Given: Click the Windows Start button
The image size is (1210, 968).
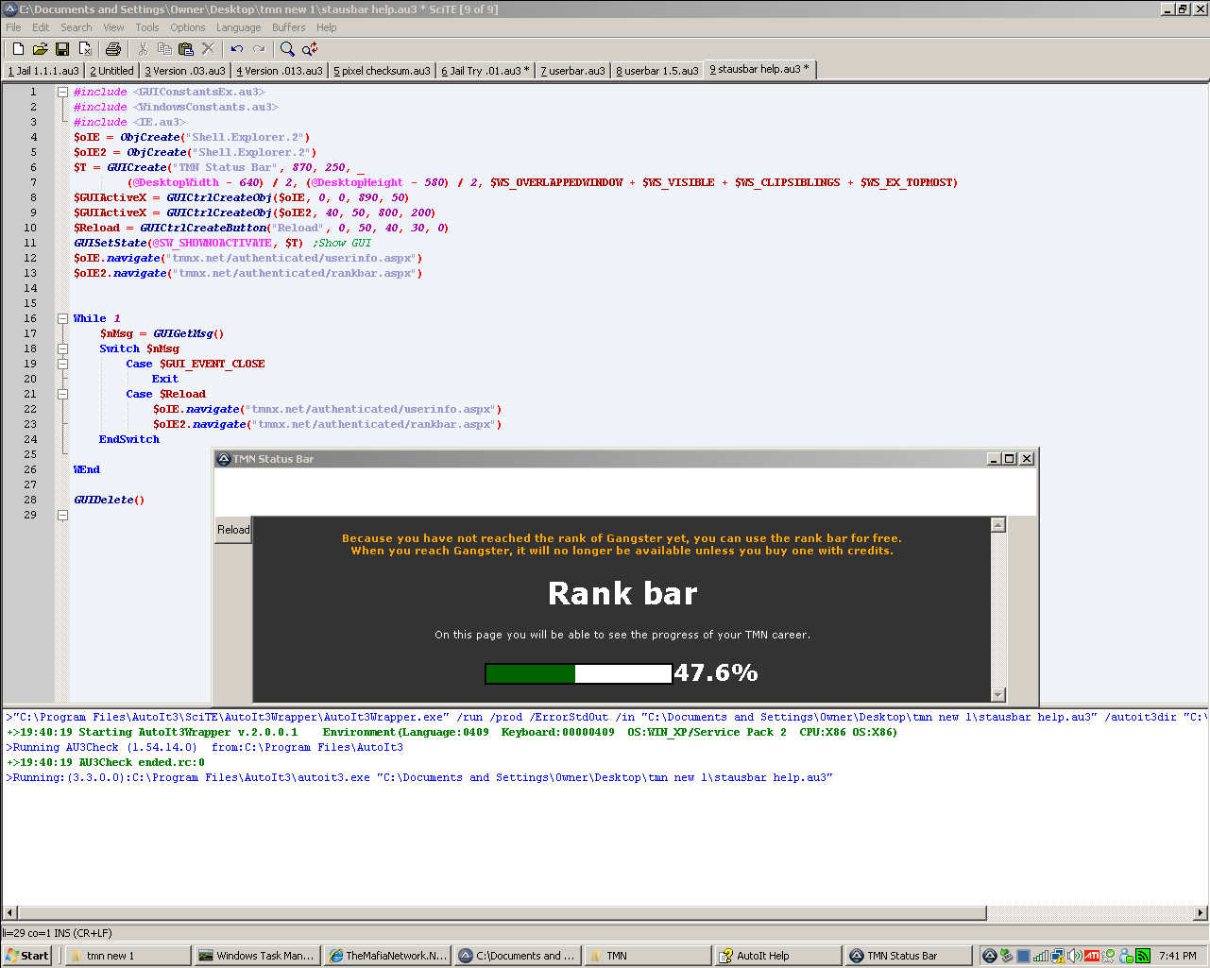Looking at the screenshot, I should point(27,956).
